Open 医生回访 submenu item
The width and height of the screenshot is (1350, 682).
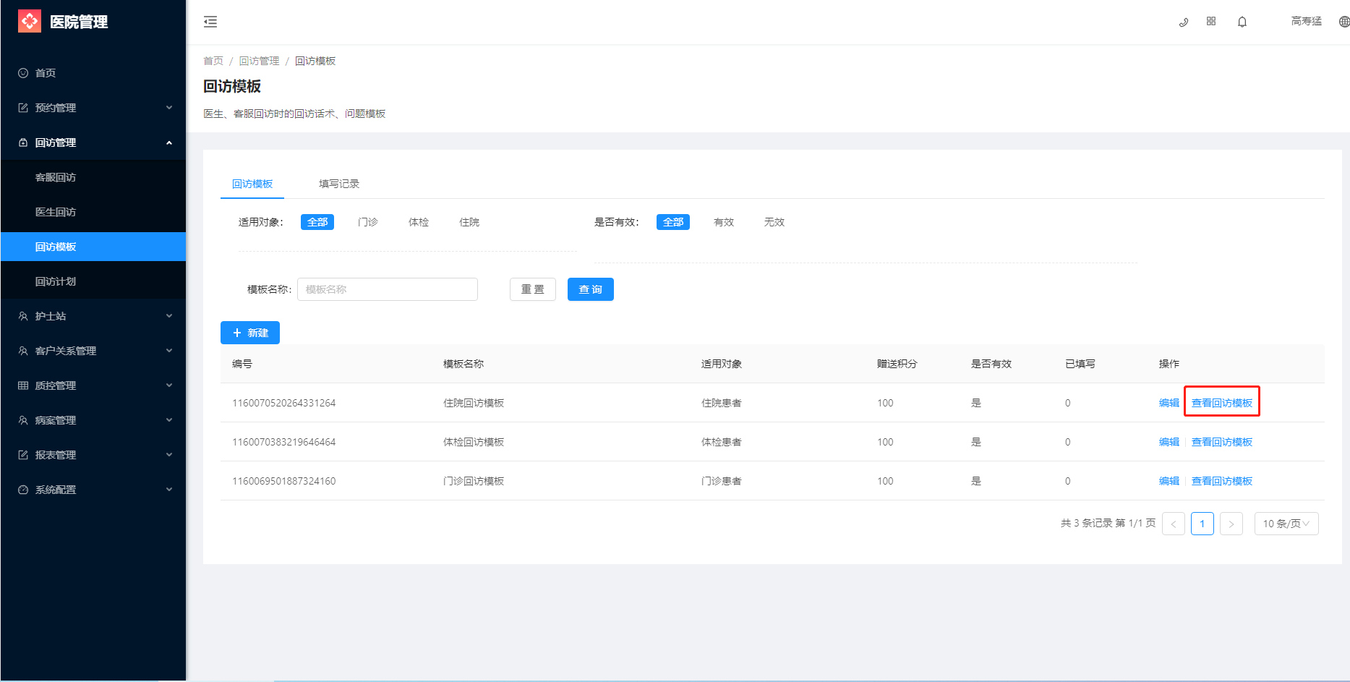93,212
